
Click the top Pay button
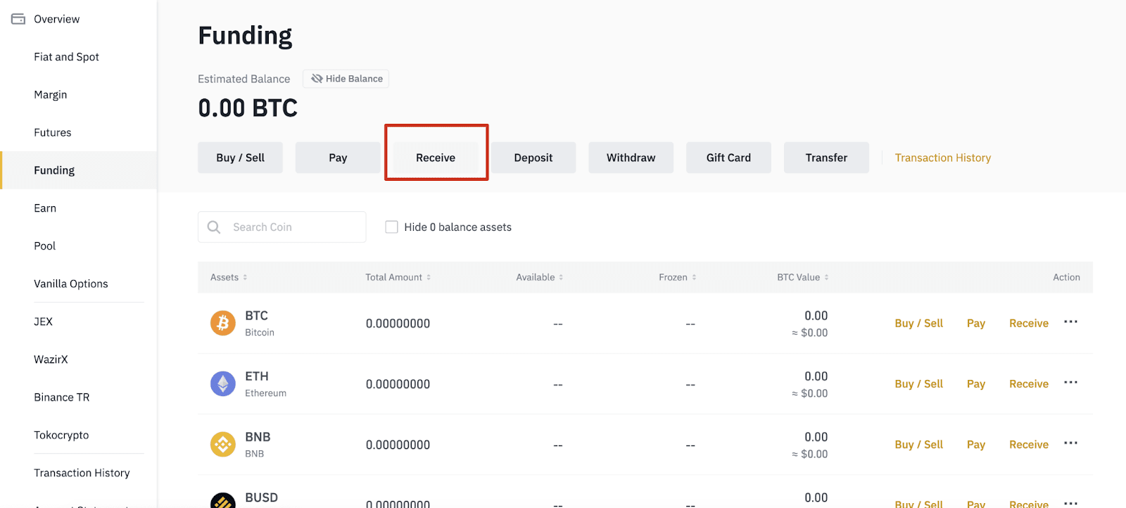338,158
